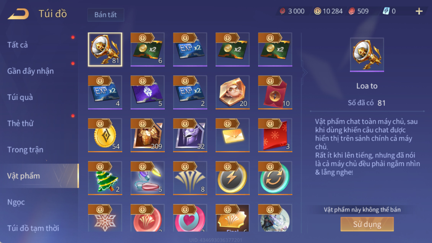Select the gold coin item showing 54

pos(105,135)
